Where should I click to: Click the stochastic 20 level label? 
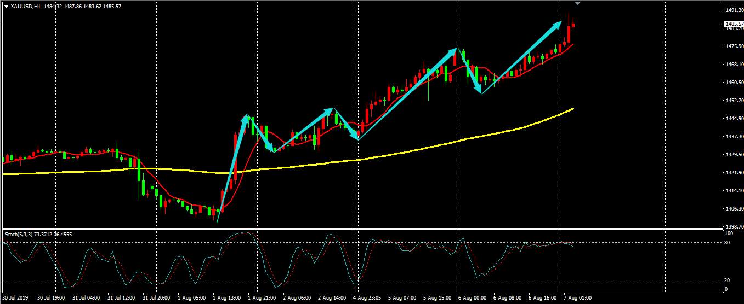pos(728,280)
